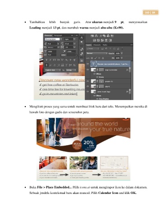Open the Paths tab

[x=105, y=45]
